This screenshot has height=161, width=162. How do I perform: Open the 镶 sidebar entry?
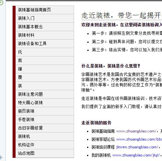click(x=45, y=69)
